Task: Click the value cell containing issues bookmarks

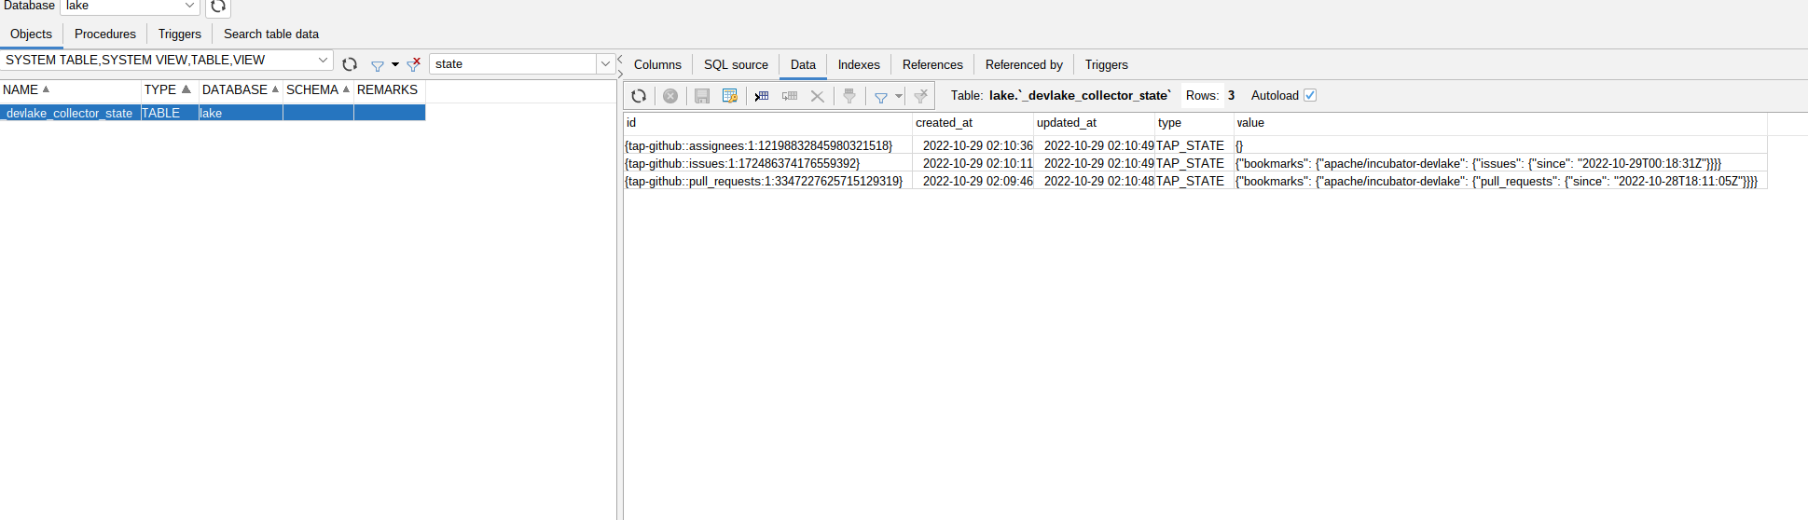Action: tap(1500, 164)
